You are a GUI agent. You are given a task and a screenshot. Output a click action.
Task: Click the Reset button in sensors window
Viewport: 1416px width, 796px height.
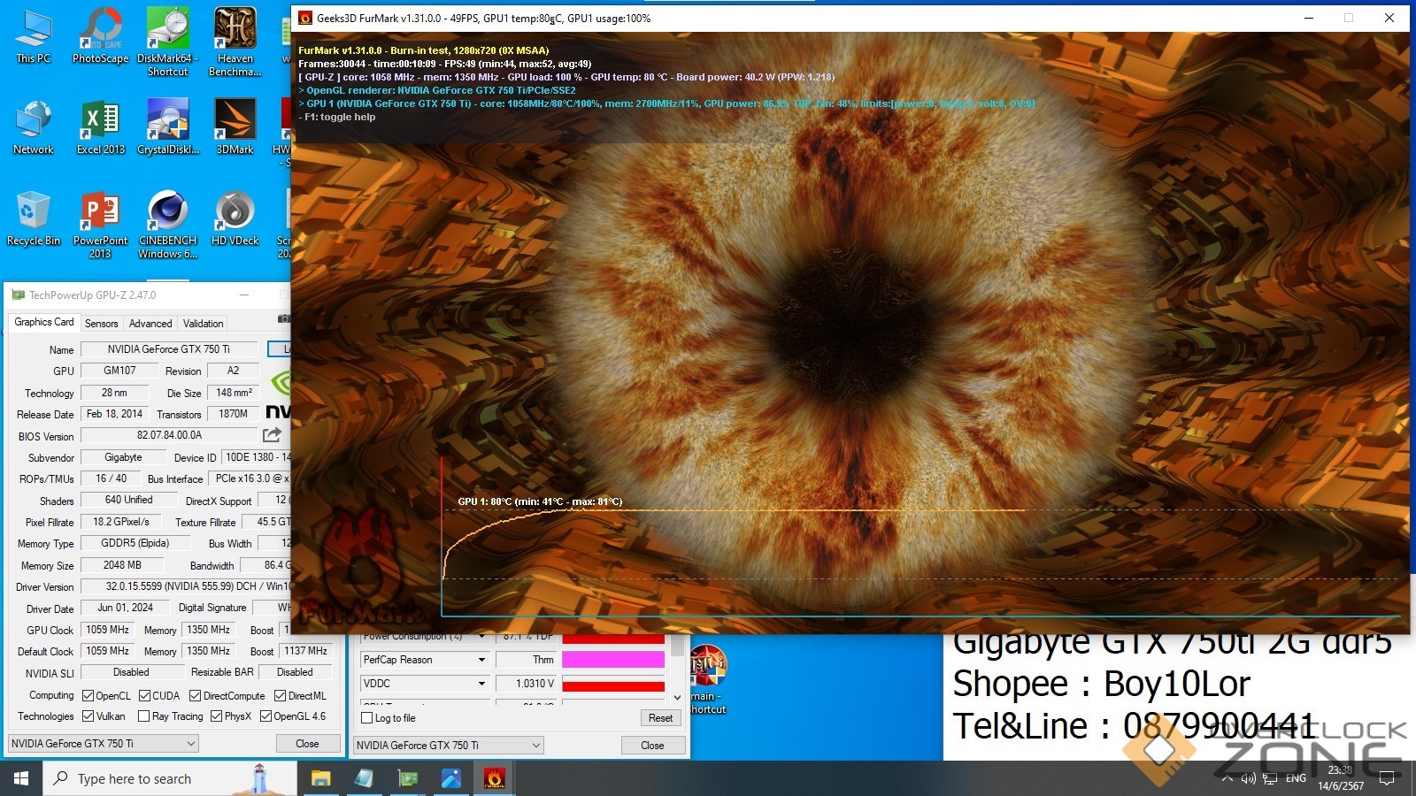point(660,718)
